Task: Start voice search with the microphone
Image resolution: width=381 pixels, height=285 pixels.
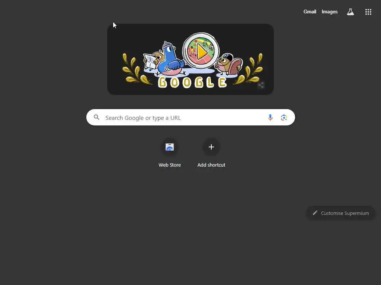Action: 270,118
